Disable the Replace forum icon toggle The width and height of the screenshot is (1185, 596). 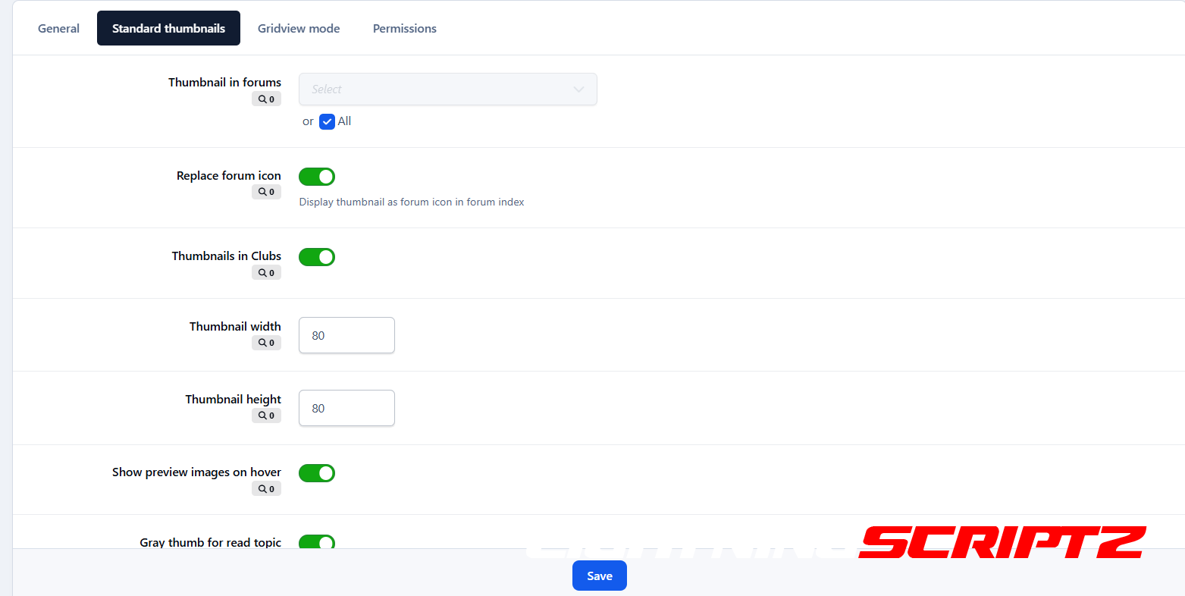[x=317, y=177]
